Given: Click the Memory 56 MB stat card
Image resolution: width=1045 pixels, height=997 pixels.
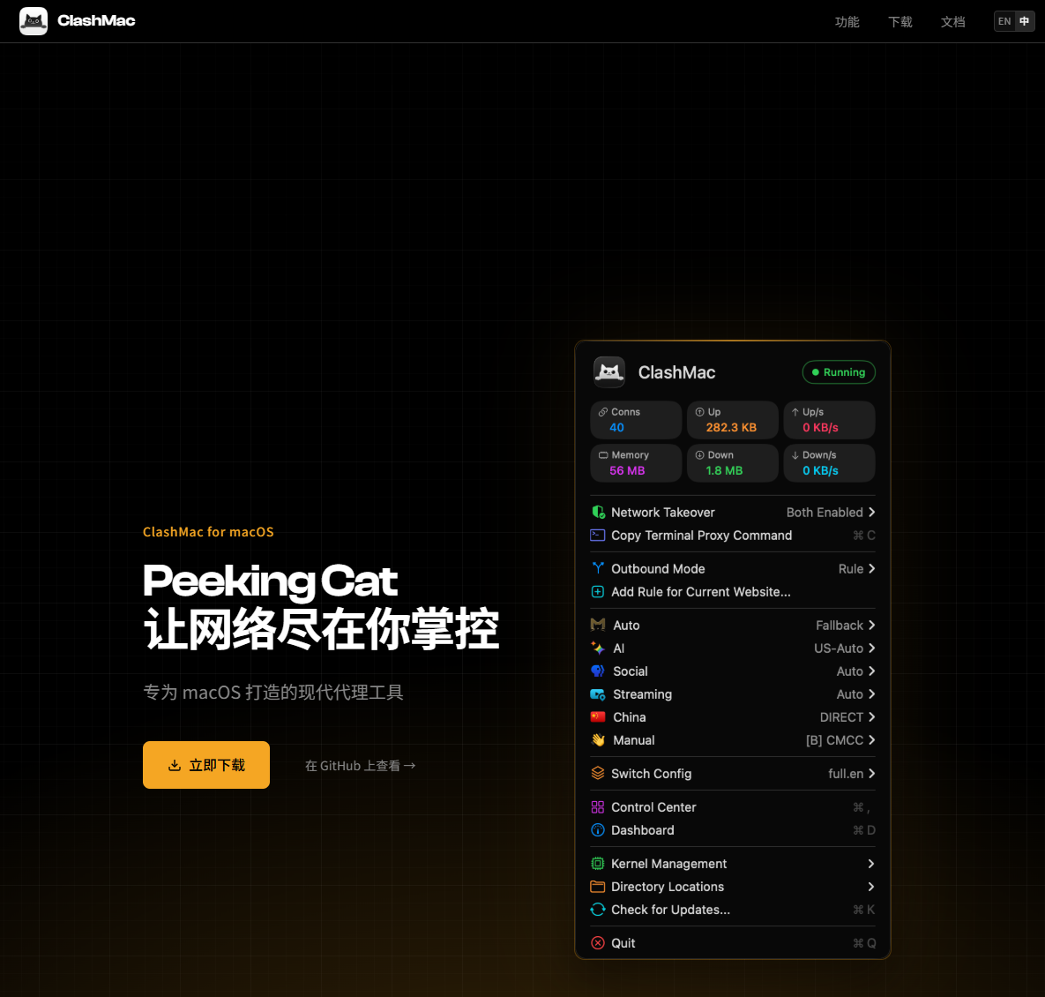Looking at the screenshot, I should point(636,463).
